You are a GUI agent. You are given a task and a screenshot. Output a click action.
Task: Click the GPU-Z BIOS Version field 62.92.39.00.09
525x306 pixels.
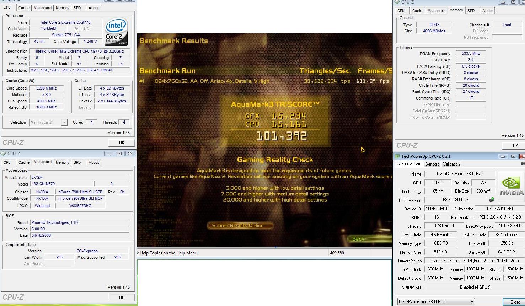pyautogui.click(x=455, y=200)
